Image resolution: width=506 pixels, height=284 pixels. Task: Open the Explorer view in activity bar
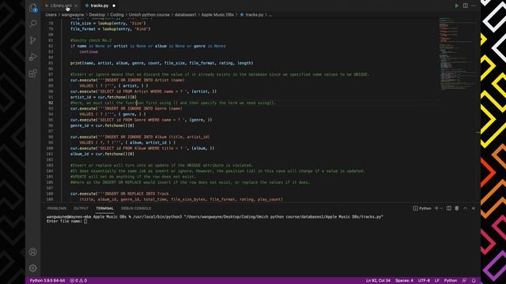(x=33, y=7)
